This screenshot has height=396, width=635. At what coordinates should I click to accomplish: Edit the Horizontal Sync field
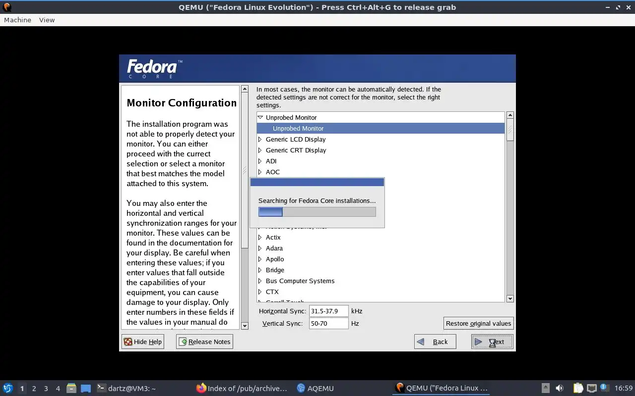point(329,311)
